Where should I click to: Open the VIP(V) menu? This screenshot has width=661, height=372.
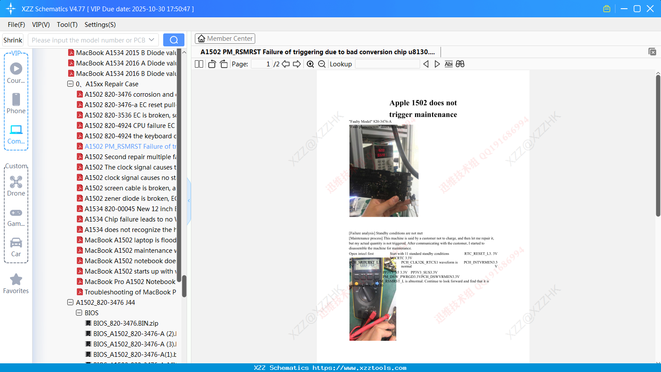point(41,25)
